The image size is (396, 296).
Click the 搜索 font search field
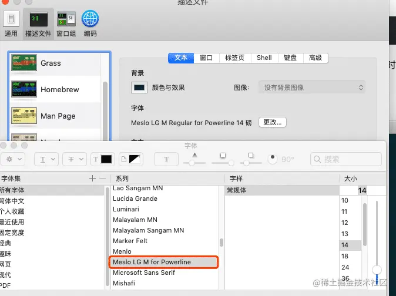point(346,159)
